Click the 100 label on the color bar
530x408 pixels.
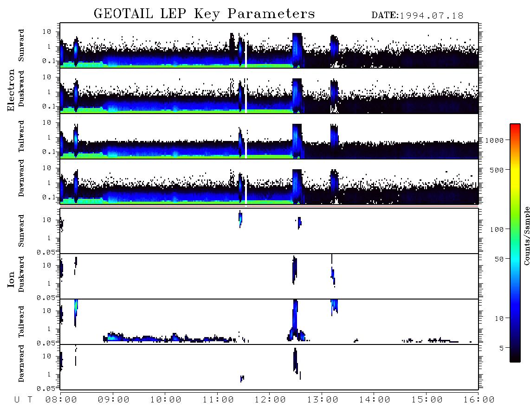coord(497,229)
